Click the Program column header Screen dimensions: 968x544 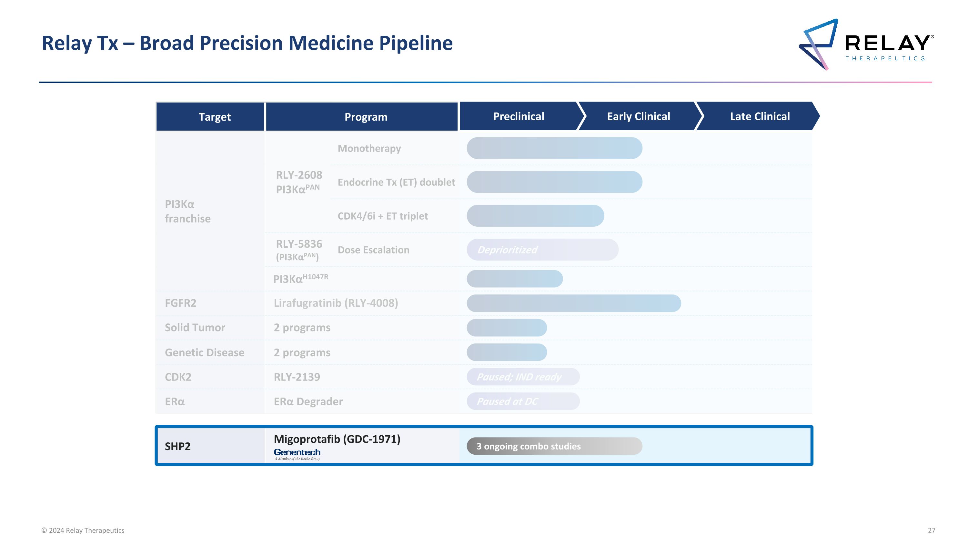pos(365,117)
